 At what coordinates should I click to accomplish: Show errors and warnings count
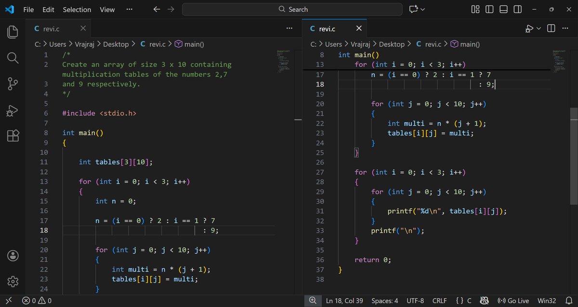pyautogui.click(x=37, y=301)
